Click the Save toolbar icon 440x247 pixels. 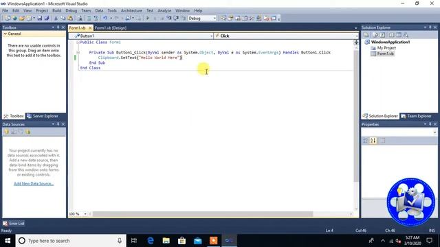(x=40, y=19)
